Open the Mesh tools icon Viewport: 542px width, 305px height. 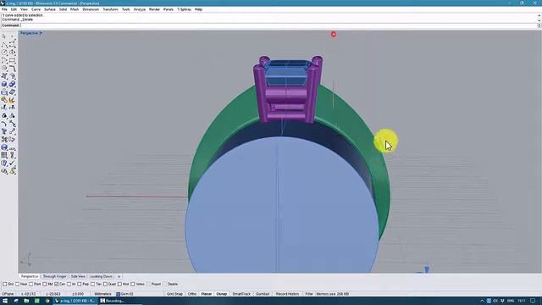pyautogui.click(x=12, y=92)
